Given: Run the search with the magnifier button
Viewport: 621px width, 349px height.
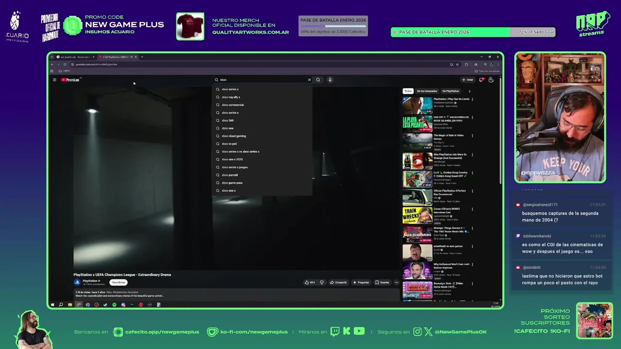Looking at the screenshot, I should click(318, 79).
